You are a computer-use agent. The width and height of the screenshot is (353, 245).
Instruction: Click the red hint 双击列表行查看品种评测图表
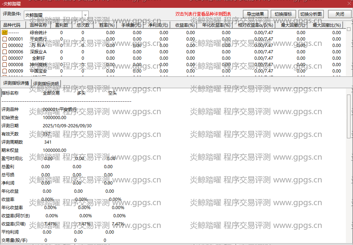coord(203,14)
